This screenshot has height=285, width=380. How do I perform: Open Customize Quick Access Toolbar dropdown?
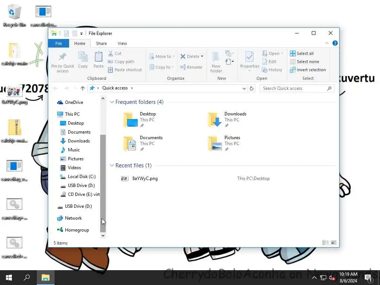point(81,34)
